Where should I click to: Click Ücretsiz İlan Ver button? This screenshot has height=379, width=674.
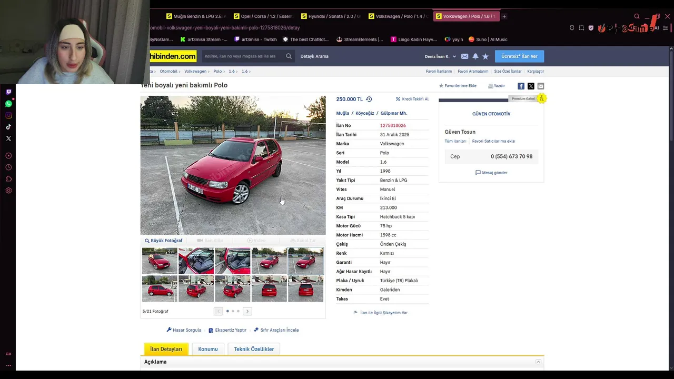(x=519, y=56)
